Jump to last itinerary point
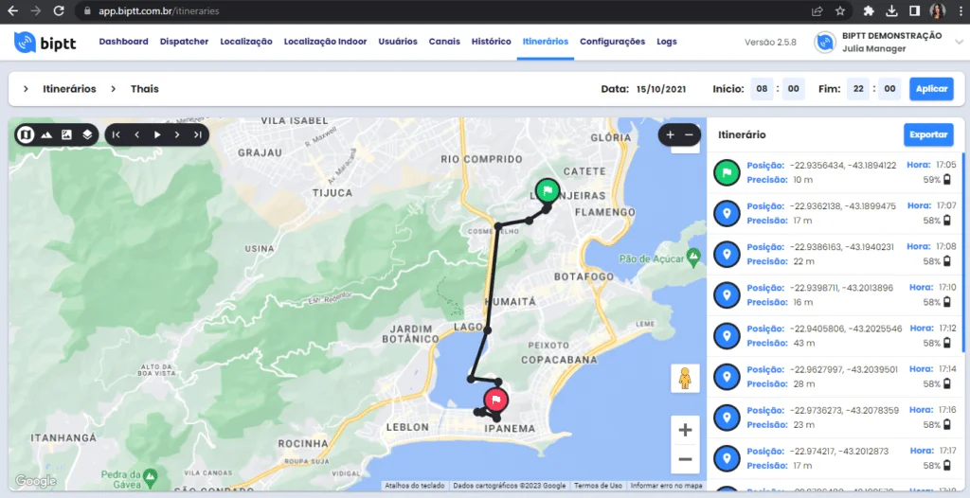The image size is (970, 498). click(198, 134)
